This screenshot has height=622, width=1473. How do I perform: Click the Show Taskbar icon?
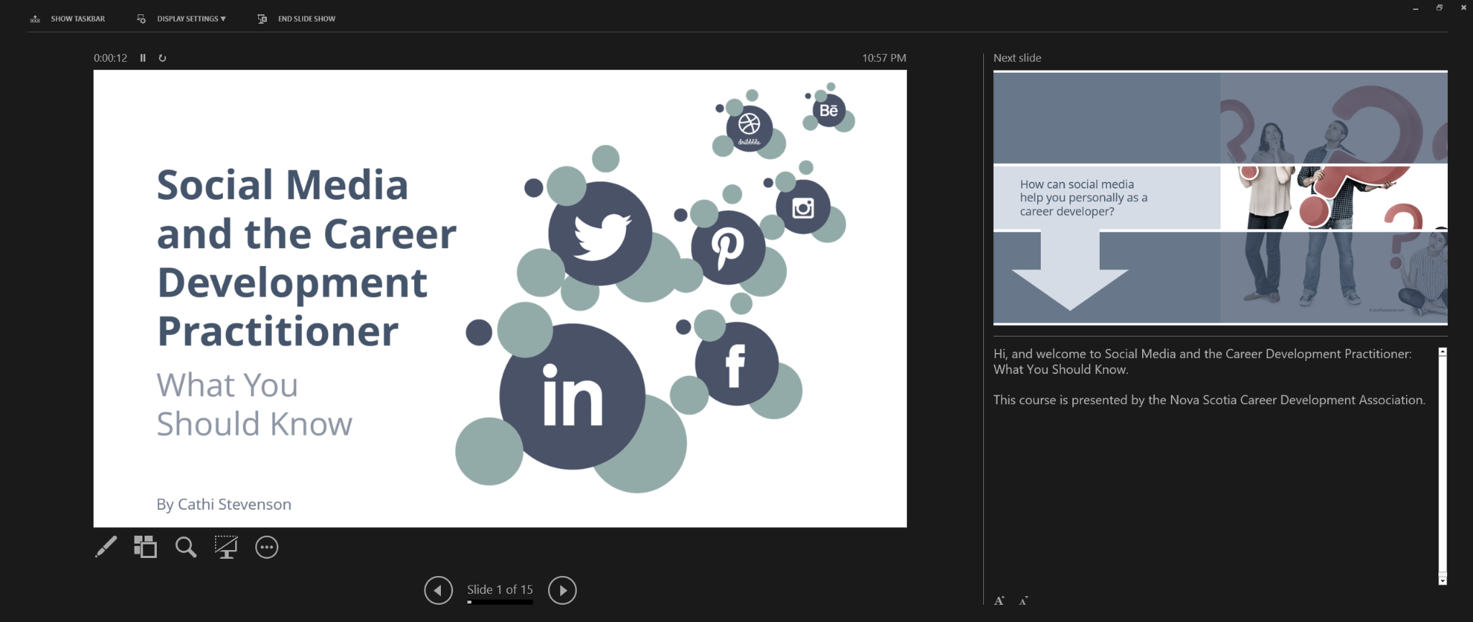click(x=35, y=19)
